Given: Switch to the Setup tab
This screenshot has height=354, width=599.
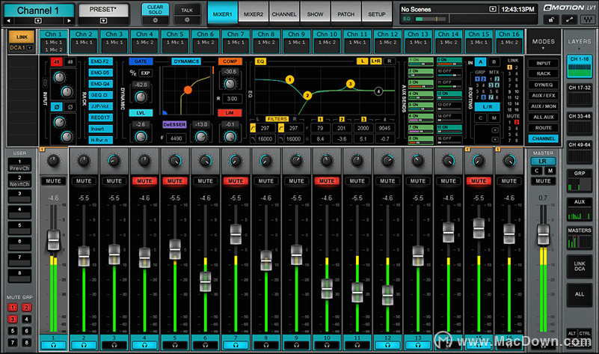Looking at the screenshot, I should point(377,14).
